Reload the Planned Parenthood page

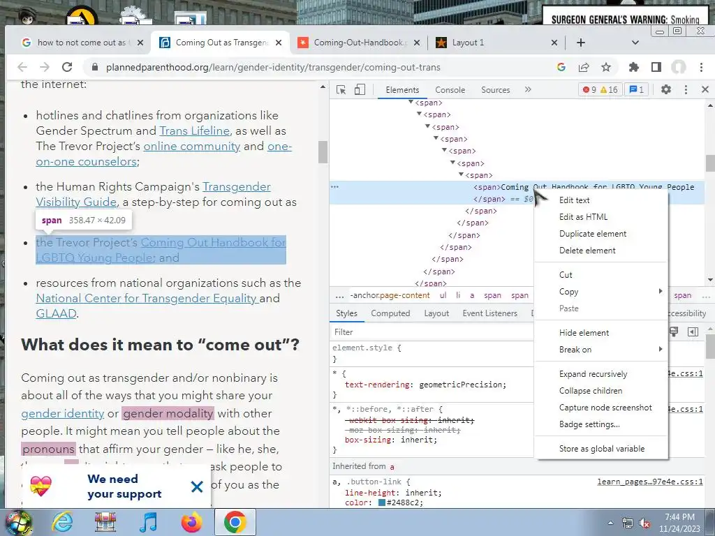click(x=67, y=67)
